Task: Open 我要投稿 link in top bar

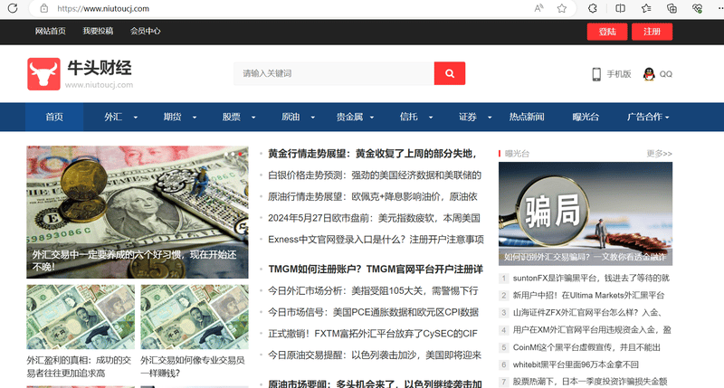Action: (98, 31)
